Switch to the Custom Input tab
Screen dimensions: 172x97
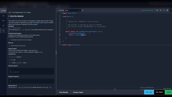point(78,92)
